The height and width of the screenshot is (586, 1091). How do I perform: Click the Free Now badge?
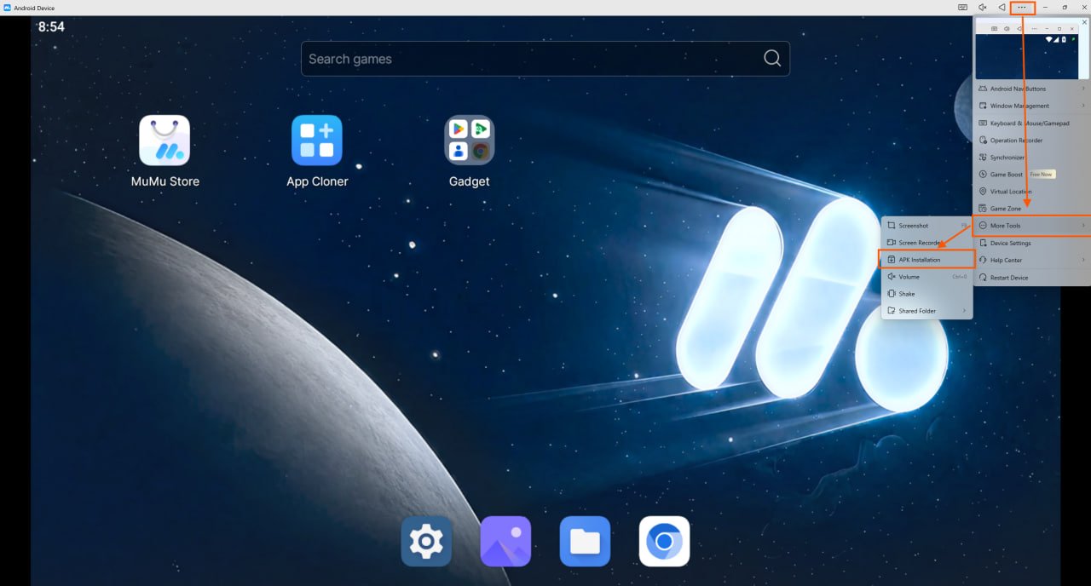(x=1042, y=175)
